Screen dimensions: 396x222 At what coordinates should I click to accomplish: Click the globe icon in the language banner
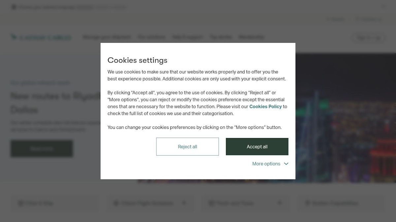(14, 7)
